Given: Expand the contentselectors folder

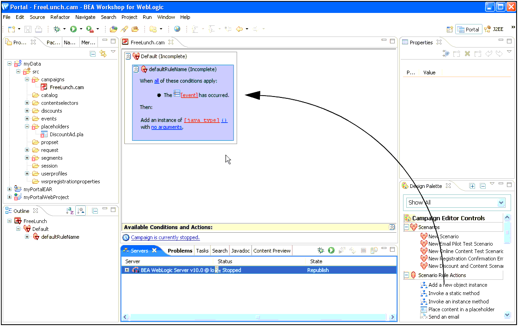Looking at the screenshot, I should [x=27, y=103].
